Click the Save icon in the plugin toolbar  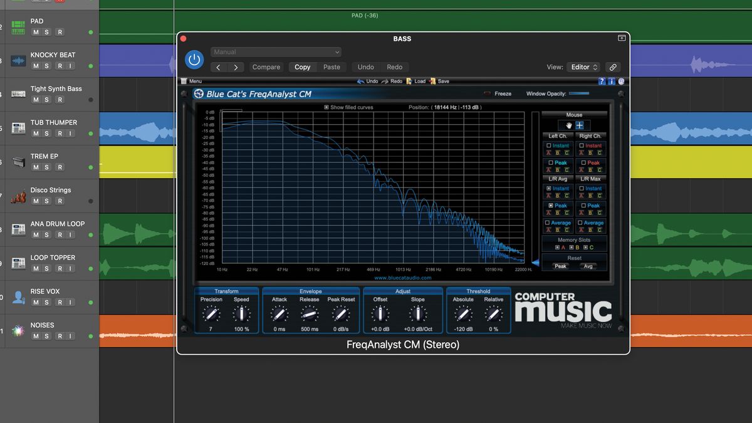(432, 81)
